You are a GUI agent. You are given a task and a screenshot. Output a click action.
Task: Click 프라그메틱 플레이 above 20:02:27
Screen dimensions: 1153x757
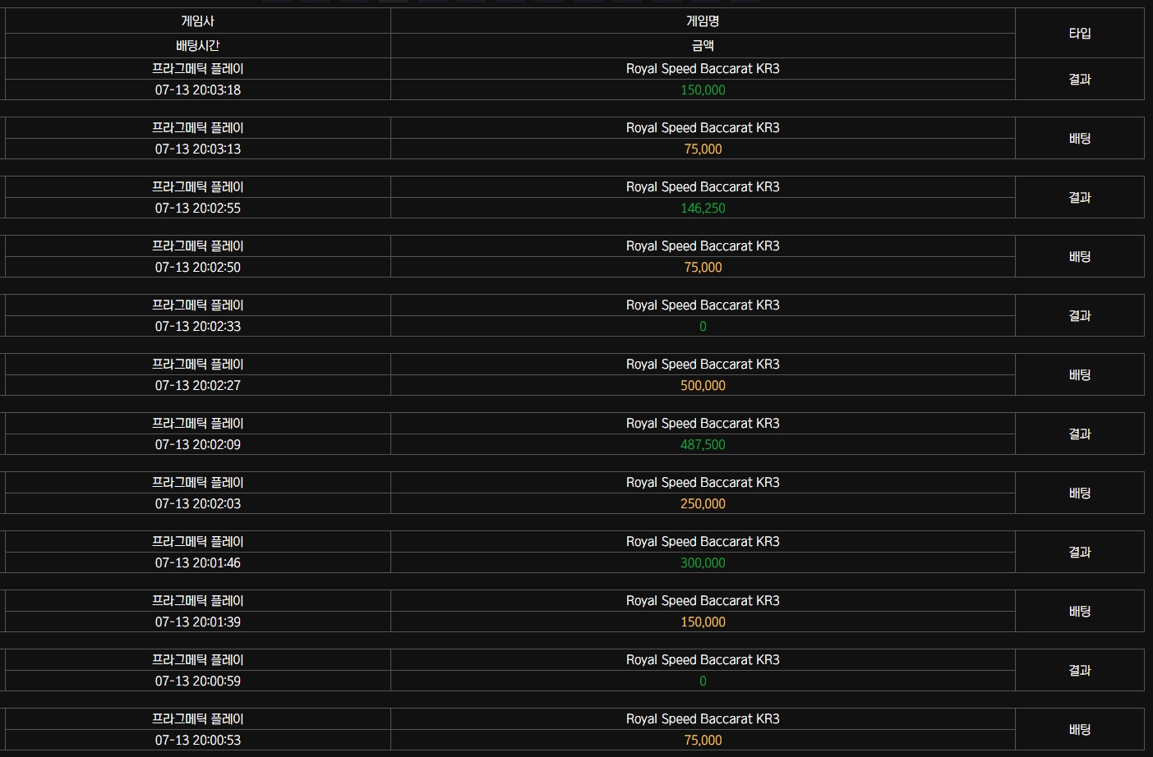[198, 365]
